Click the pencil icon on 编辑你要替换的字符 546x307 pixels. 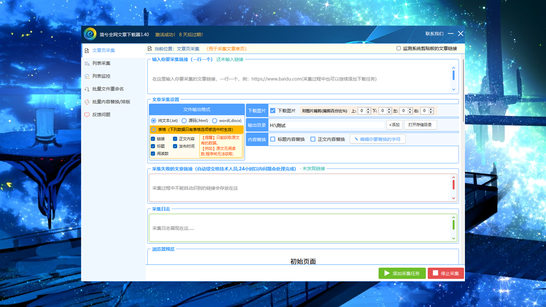pos(356,139)
